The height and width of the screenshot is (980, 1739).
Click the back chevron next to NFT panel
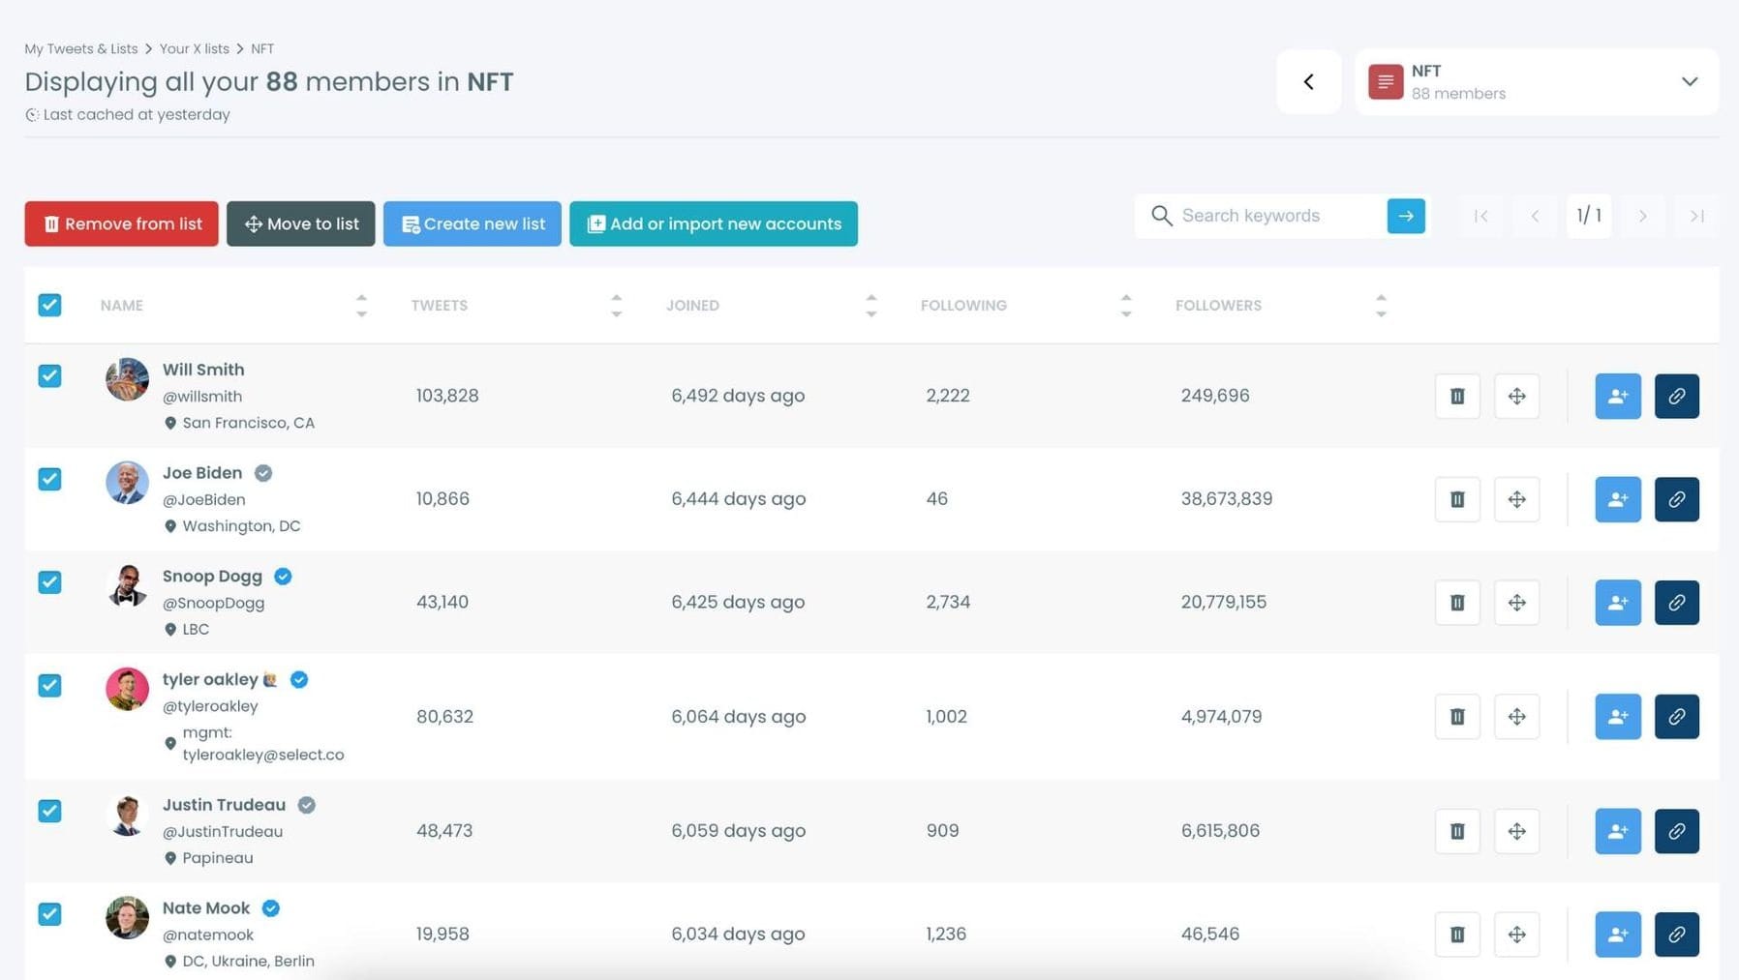(x=1309, y=81)
